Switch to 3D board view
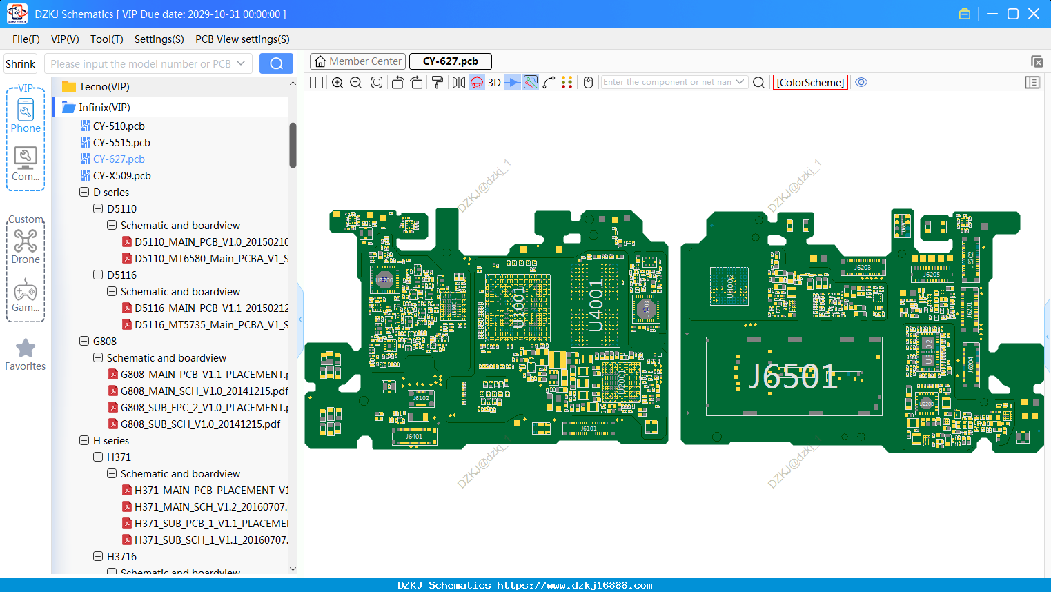 [494, 82]
